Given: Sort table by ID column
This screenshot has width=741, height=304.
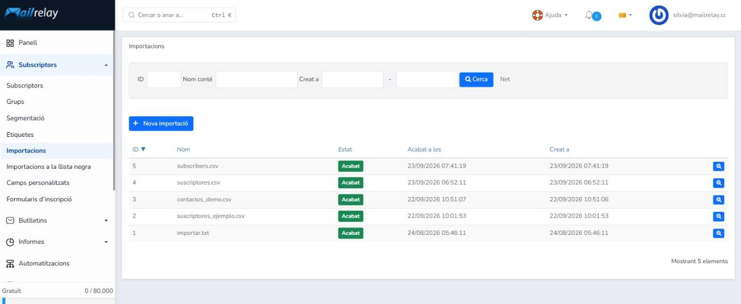Looking at the screenshot, I should 139,149.
